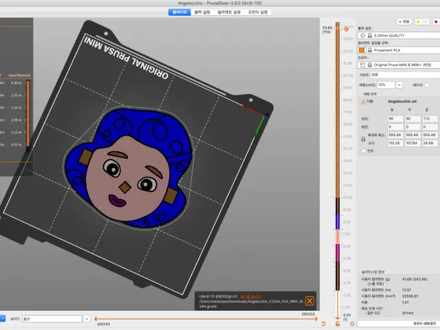Viewport: 440px width, 330px height.
Task: Click the pink color segment on layer slider
Action: click(338, 236)
